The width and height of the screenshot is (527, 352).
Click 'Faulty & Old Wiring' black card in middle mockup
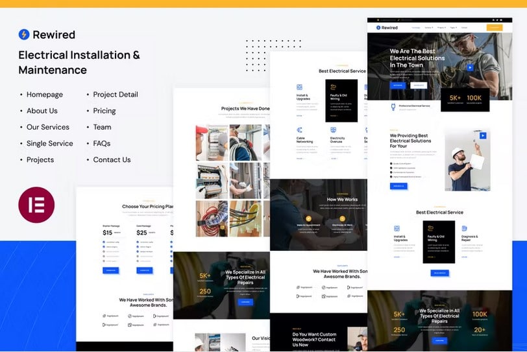(x=341, y=100)
